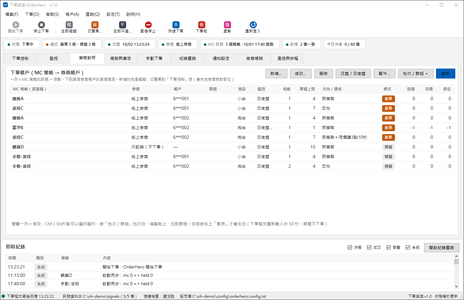Click the 單邊上限 column header
Viewport: 464px width, 300px height.
(x=307, y=89)
